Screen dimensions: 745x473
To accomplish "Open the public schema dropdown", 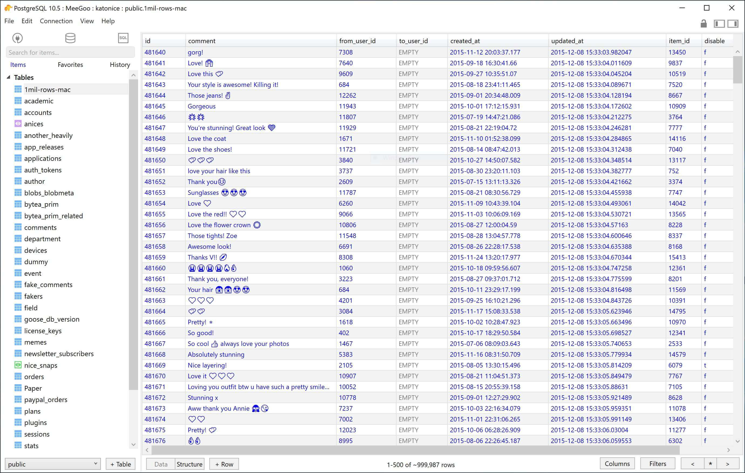I will point(53,464).
